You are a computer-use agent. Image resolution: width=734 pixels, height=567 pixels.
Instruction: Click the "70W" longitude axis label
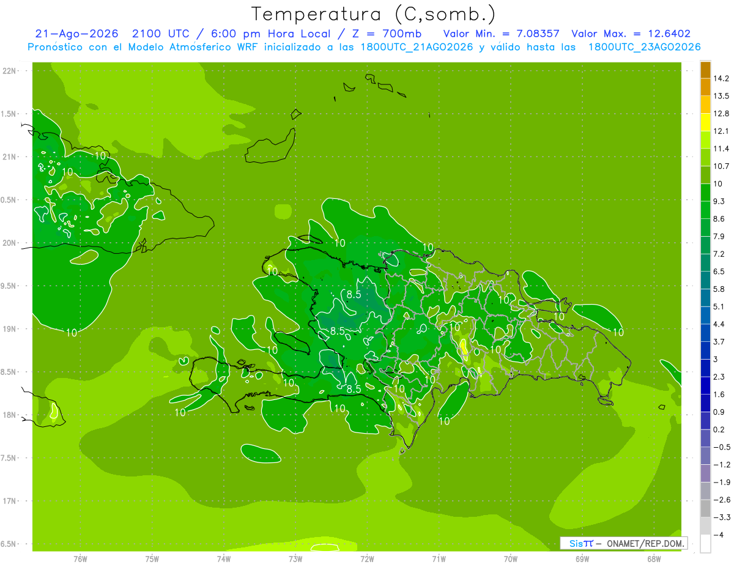click(x=511, y=558)
